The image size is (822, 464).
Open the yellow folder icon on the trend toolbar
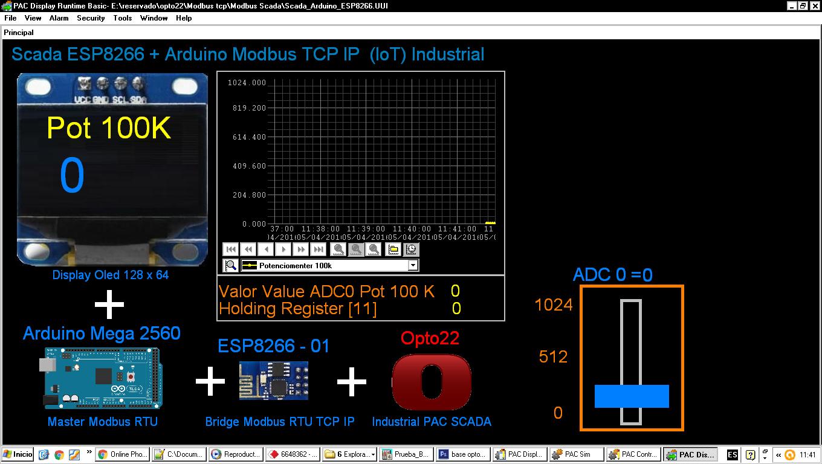[x=394, y=249]
